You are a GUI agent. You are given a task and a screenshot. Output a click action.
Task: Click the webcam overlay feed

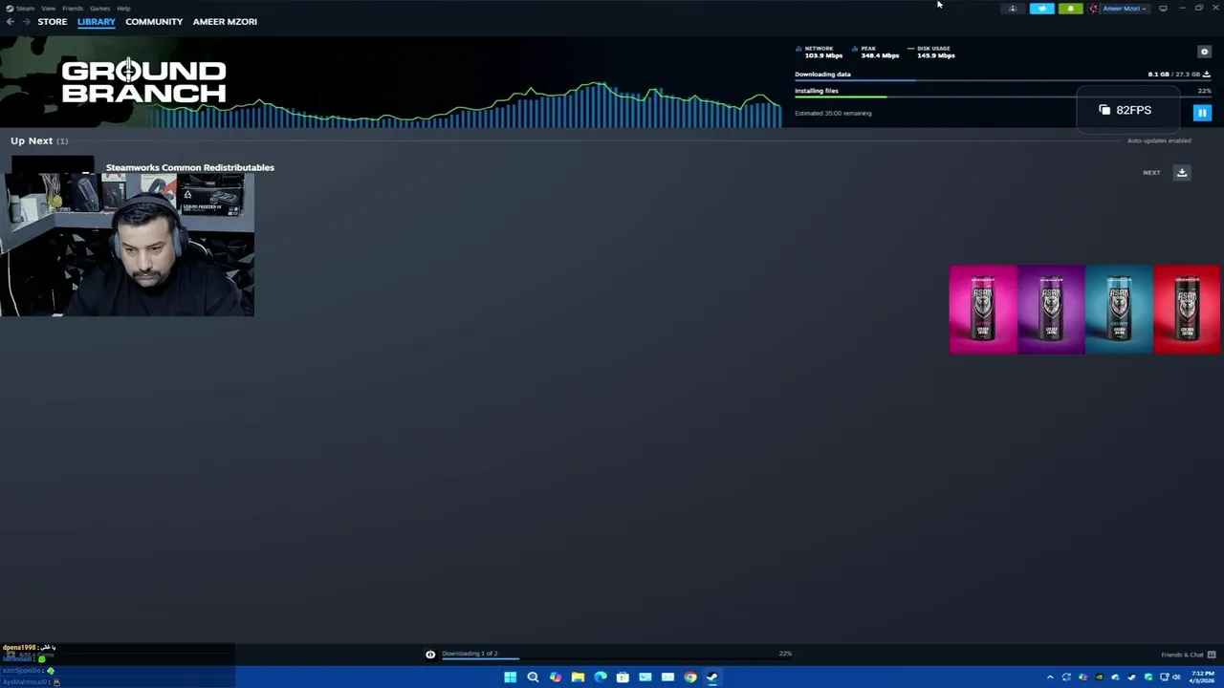tap(127, 245)
